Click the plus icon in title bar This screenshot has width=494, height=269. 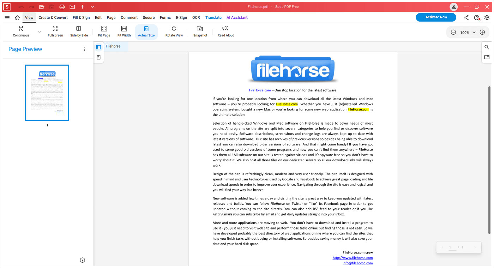(x=83, y=7)
